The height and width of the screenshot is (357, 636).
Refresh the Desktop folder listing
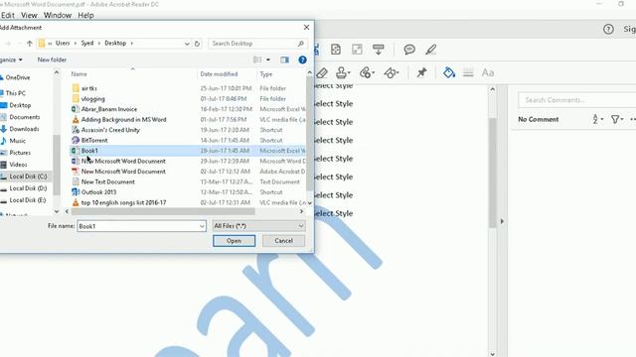[197, 44]
